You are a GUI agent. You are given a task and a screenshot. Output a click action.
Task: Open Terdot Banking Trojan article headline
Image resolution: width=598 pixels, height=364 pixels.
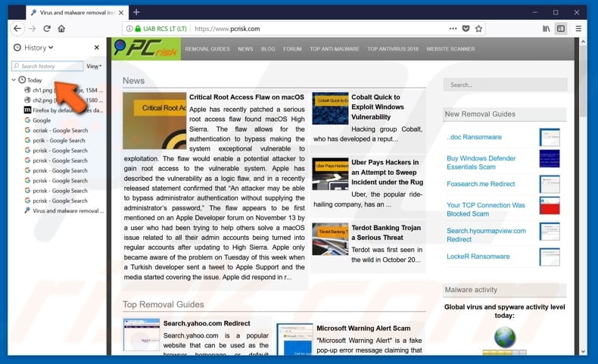click(386, 232)
